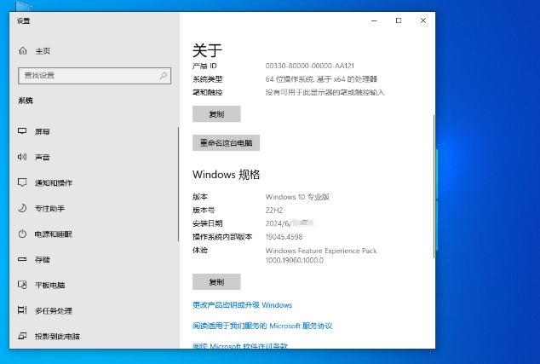Select the 声音 sound settings icon
This screenshot has width=540, height=364.
pyautogui.click(x=23, y=158)
